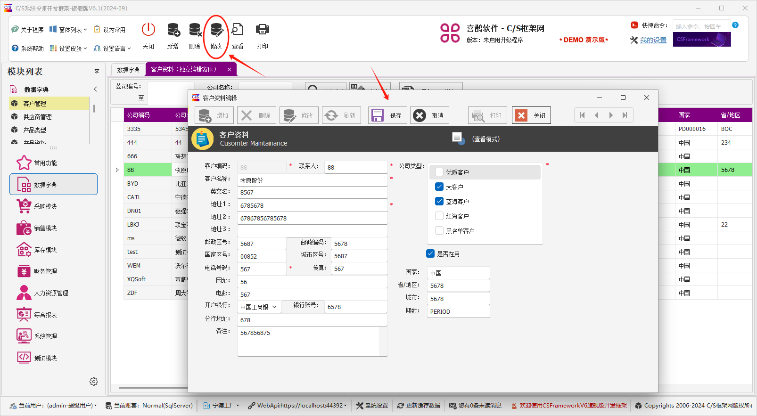The height and width of the screenshot is (416, 757).
Task: Open 关于程序 from the top toolbar
Action: pyautogui.click(x=27, y=30)
